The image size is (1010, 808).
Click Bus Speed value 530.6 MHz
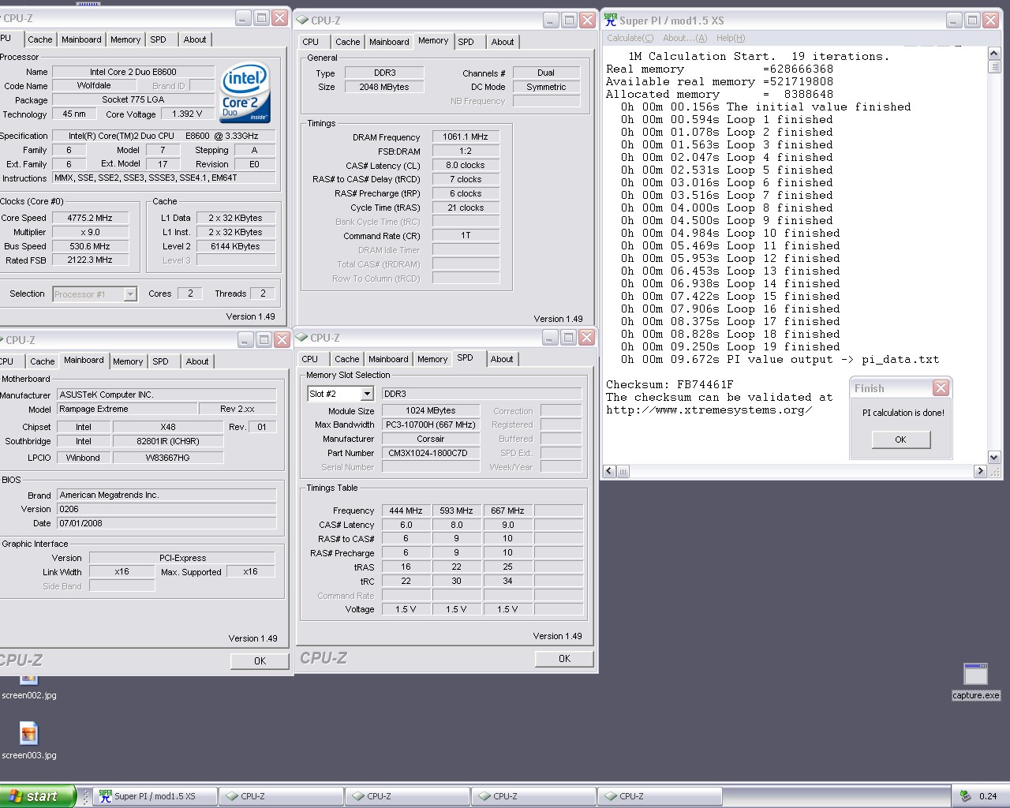(x=90, y=246)
